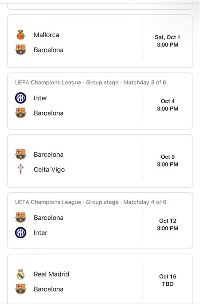The height and width of the screenshot is (304, 200).
Task: Open the Celta Vigo team name
Action: coord(49,170)
